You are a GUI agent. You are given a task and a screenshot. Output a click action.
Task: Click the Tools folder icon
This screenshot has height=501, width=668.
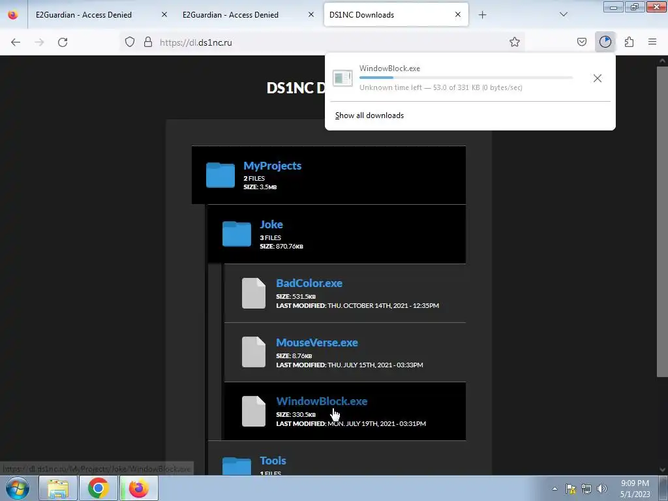click(x=236, y=466)
